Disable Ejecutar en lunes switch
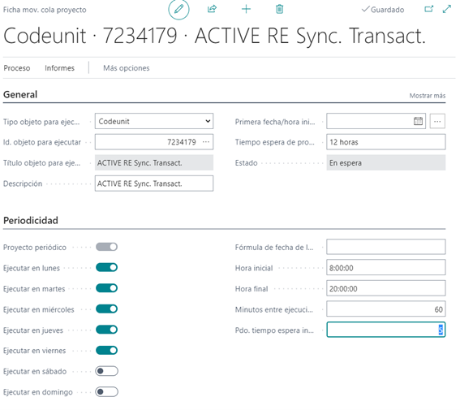This screenshot has height=410, width=460. pyautogui.click(x=107, y=267)
